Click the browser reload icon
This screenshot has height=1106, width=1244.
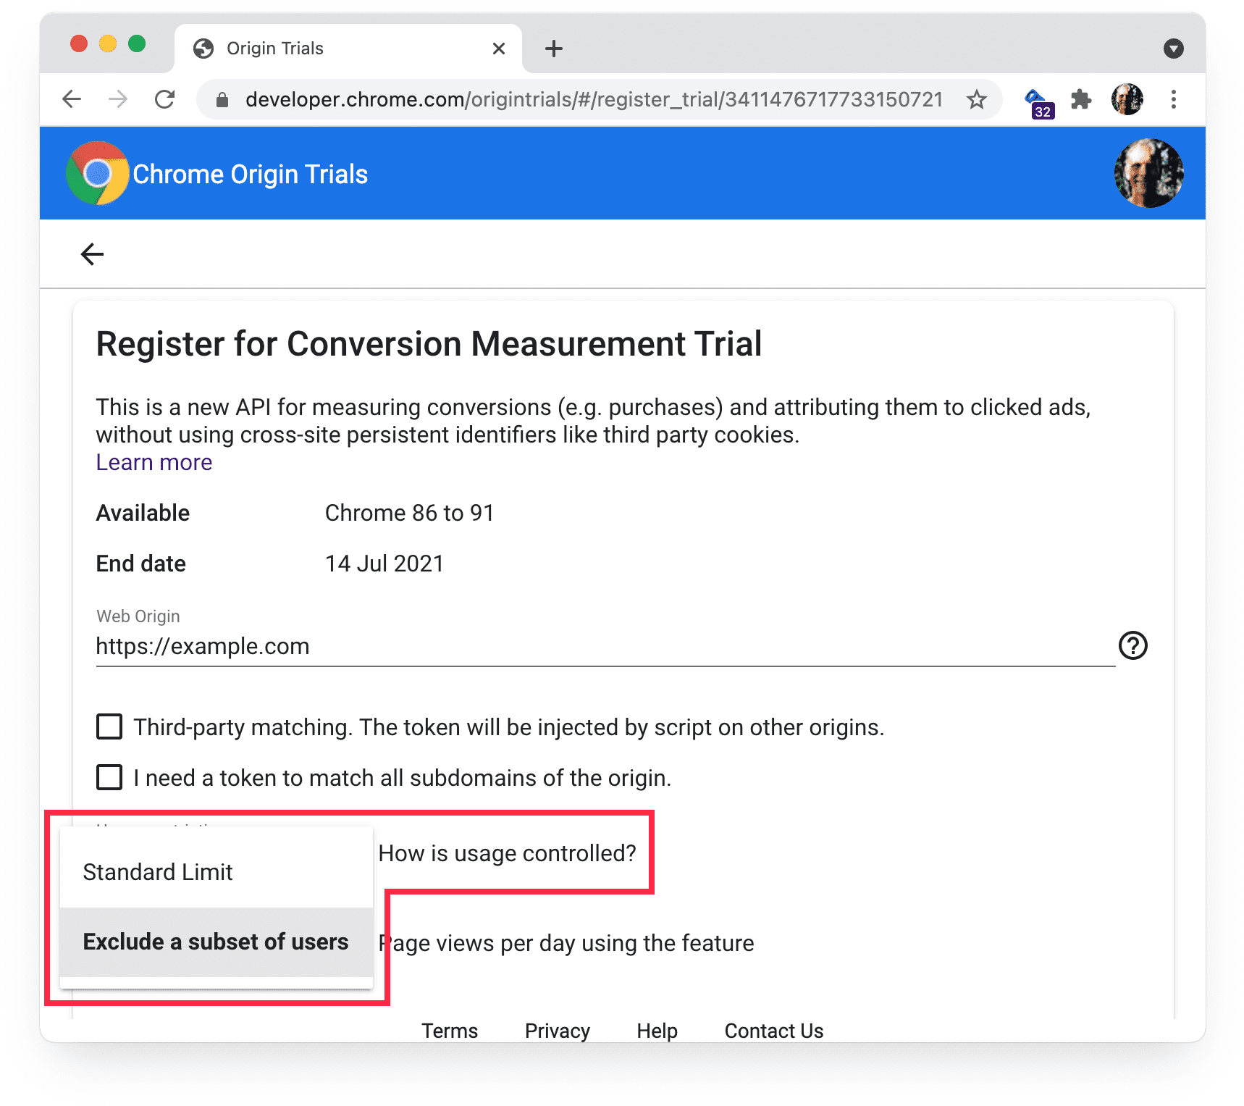tap(165, 99)
